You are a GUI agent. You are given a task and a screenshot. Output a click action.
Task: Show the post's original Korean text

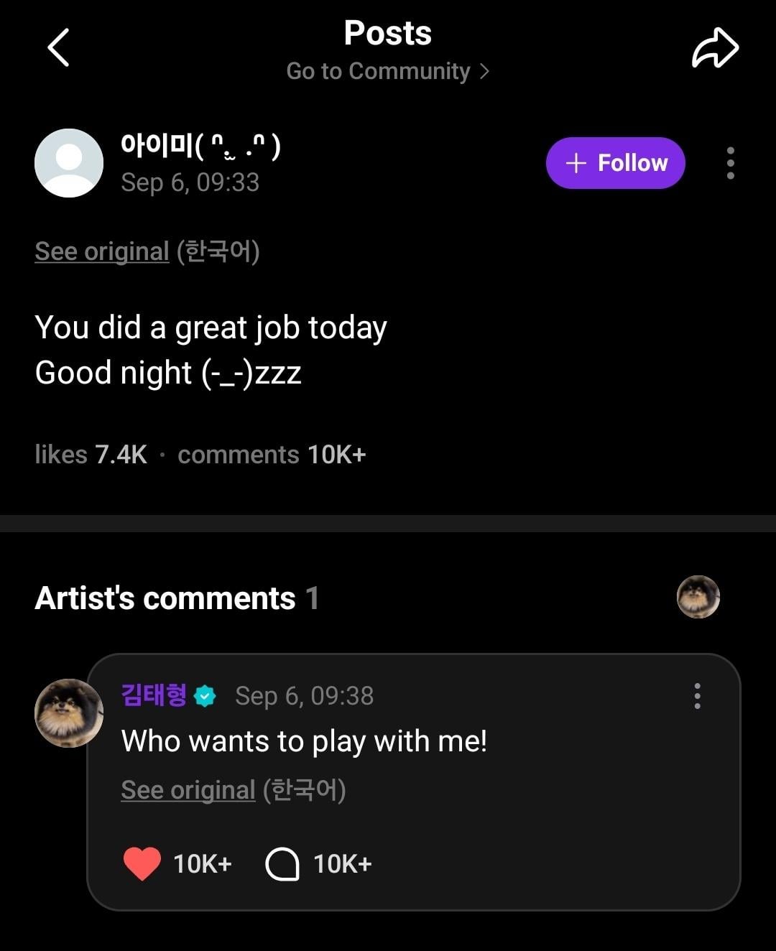[102, 251]
